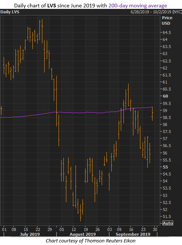182x245 pixels.
Task: Click the 59 price axis label
Action: point(165,110)
